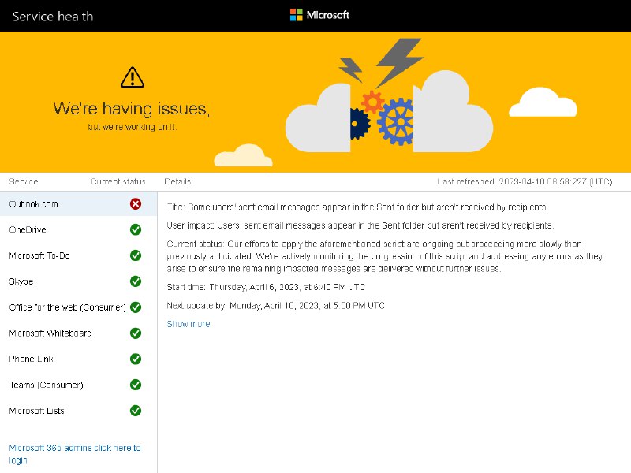The height and width of the screenshot is (473, 631).
Task: Click the incident Title line
Action: pos(357,207)
